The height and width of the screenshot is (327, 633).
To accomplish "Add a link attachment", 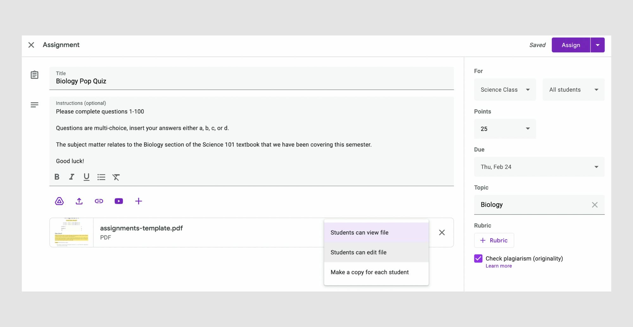I will click(x=99, y=201).
